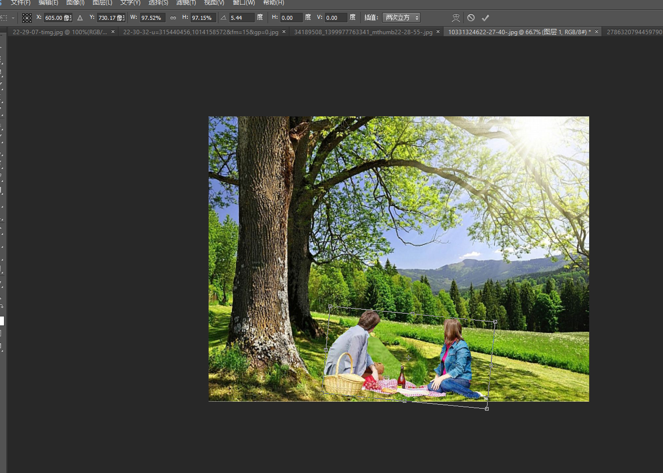Close the 22-29-07-timg.jpg tab

113,32
